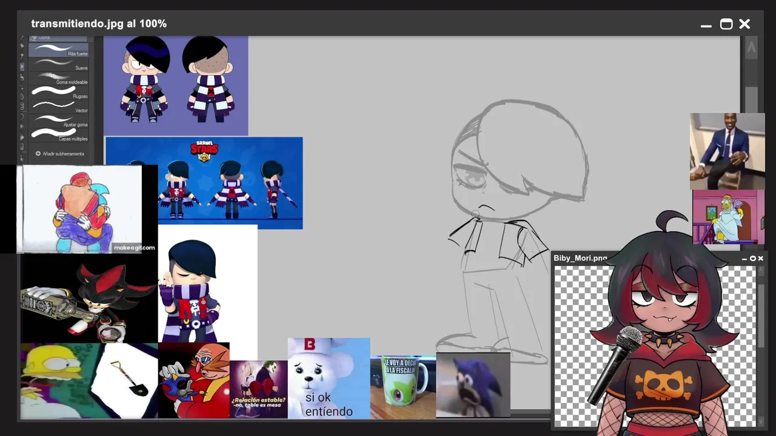The width and height of the screenshot is (776, 436).
Task: Select the highlighted Eraser tool in the left toolbar
Action: (x=22, y=66)
